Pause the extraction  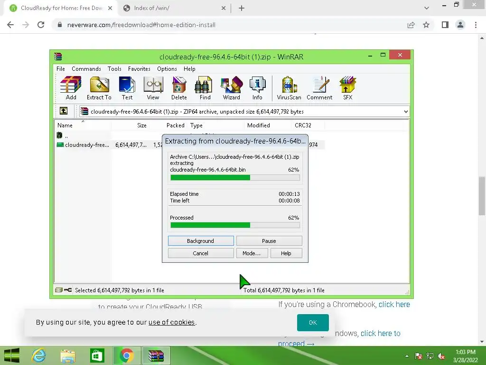pos(269,241)
